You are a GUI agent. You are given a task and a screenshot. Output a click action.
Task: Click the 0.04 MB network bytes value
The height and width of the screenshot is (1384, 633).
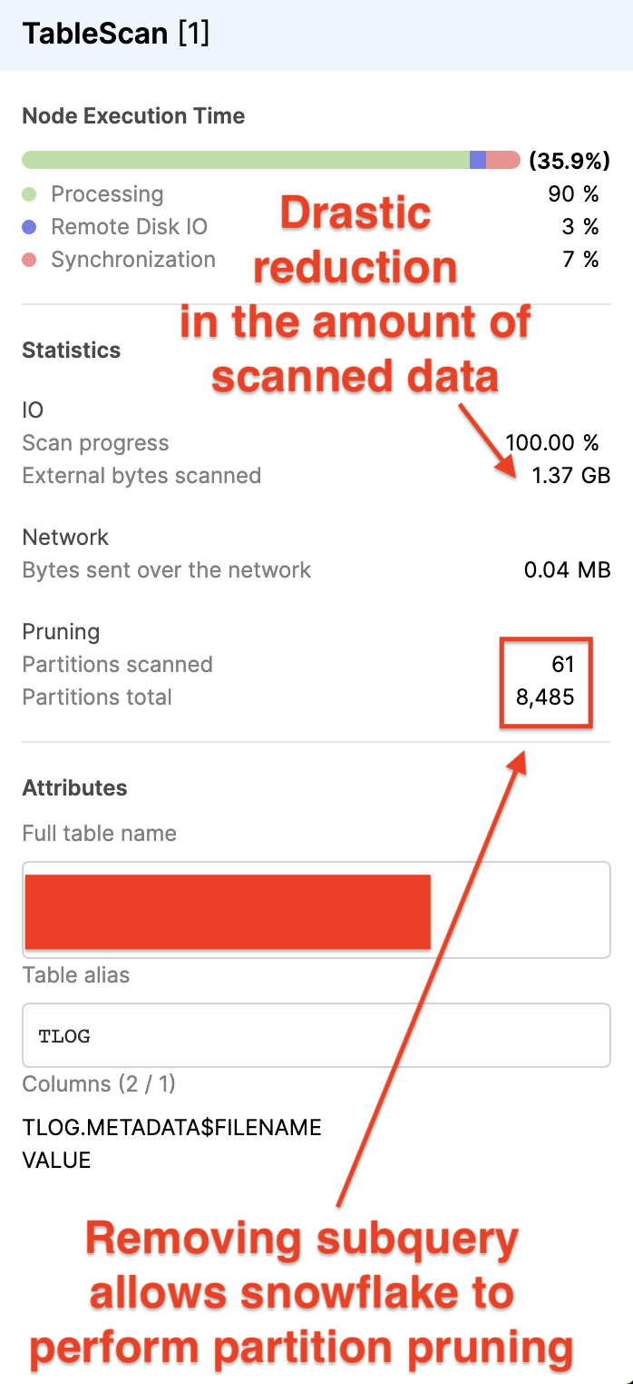coord(567,570)
